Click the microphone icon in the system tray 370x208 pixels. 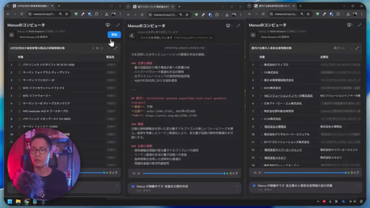[x=330, y=201]
